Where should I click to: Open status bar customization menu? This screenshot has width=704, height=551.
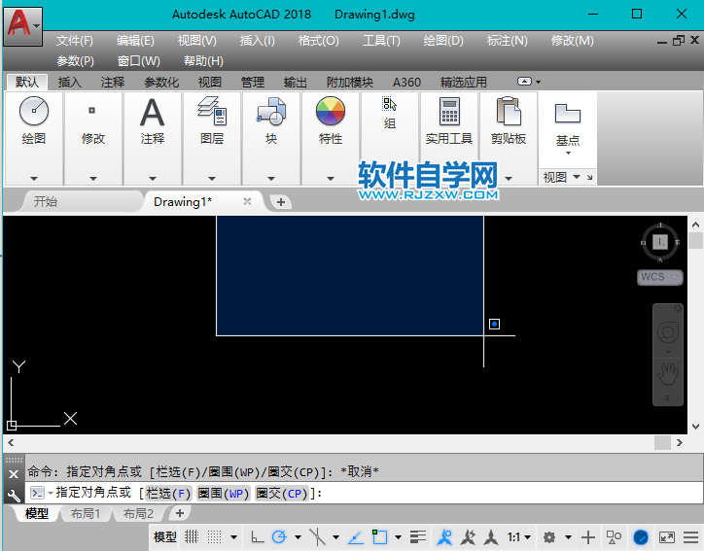pos(690,536)
